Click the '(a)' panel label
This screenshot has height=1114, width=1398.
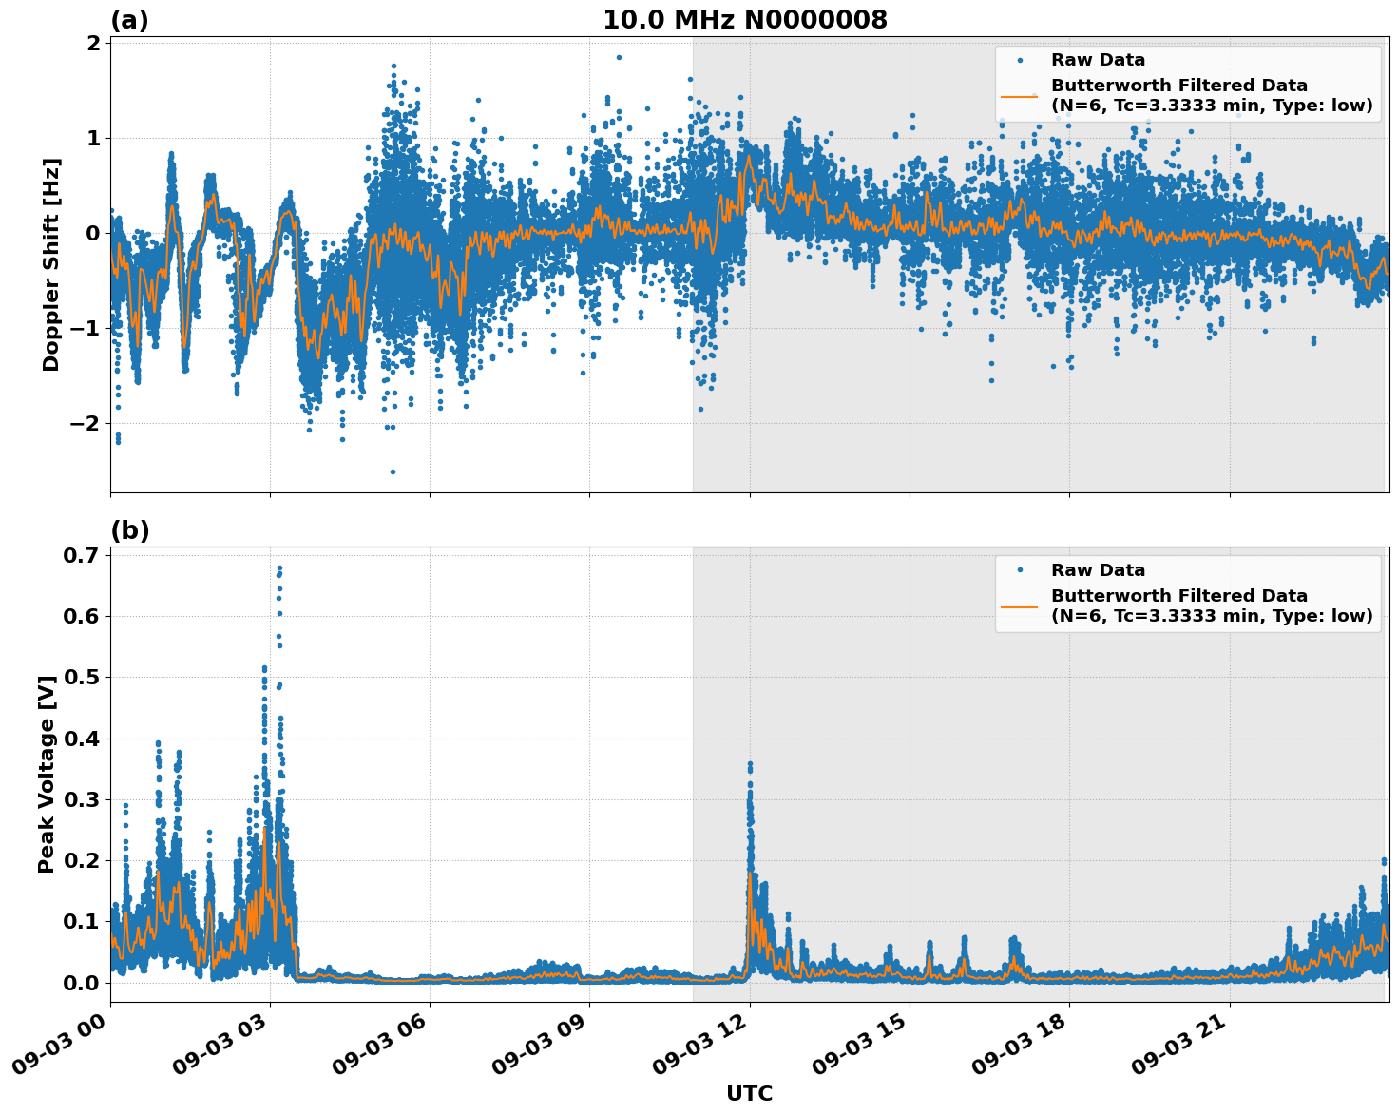coord(130,20)
